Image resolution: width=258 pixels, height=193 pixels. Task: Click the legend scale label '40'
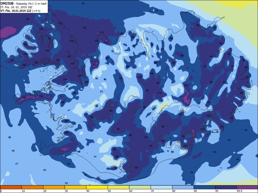(88, 191)
